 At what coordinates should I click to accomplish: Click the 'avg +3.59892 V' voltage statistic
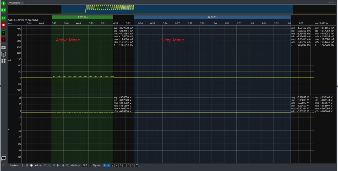click(300, 97)
